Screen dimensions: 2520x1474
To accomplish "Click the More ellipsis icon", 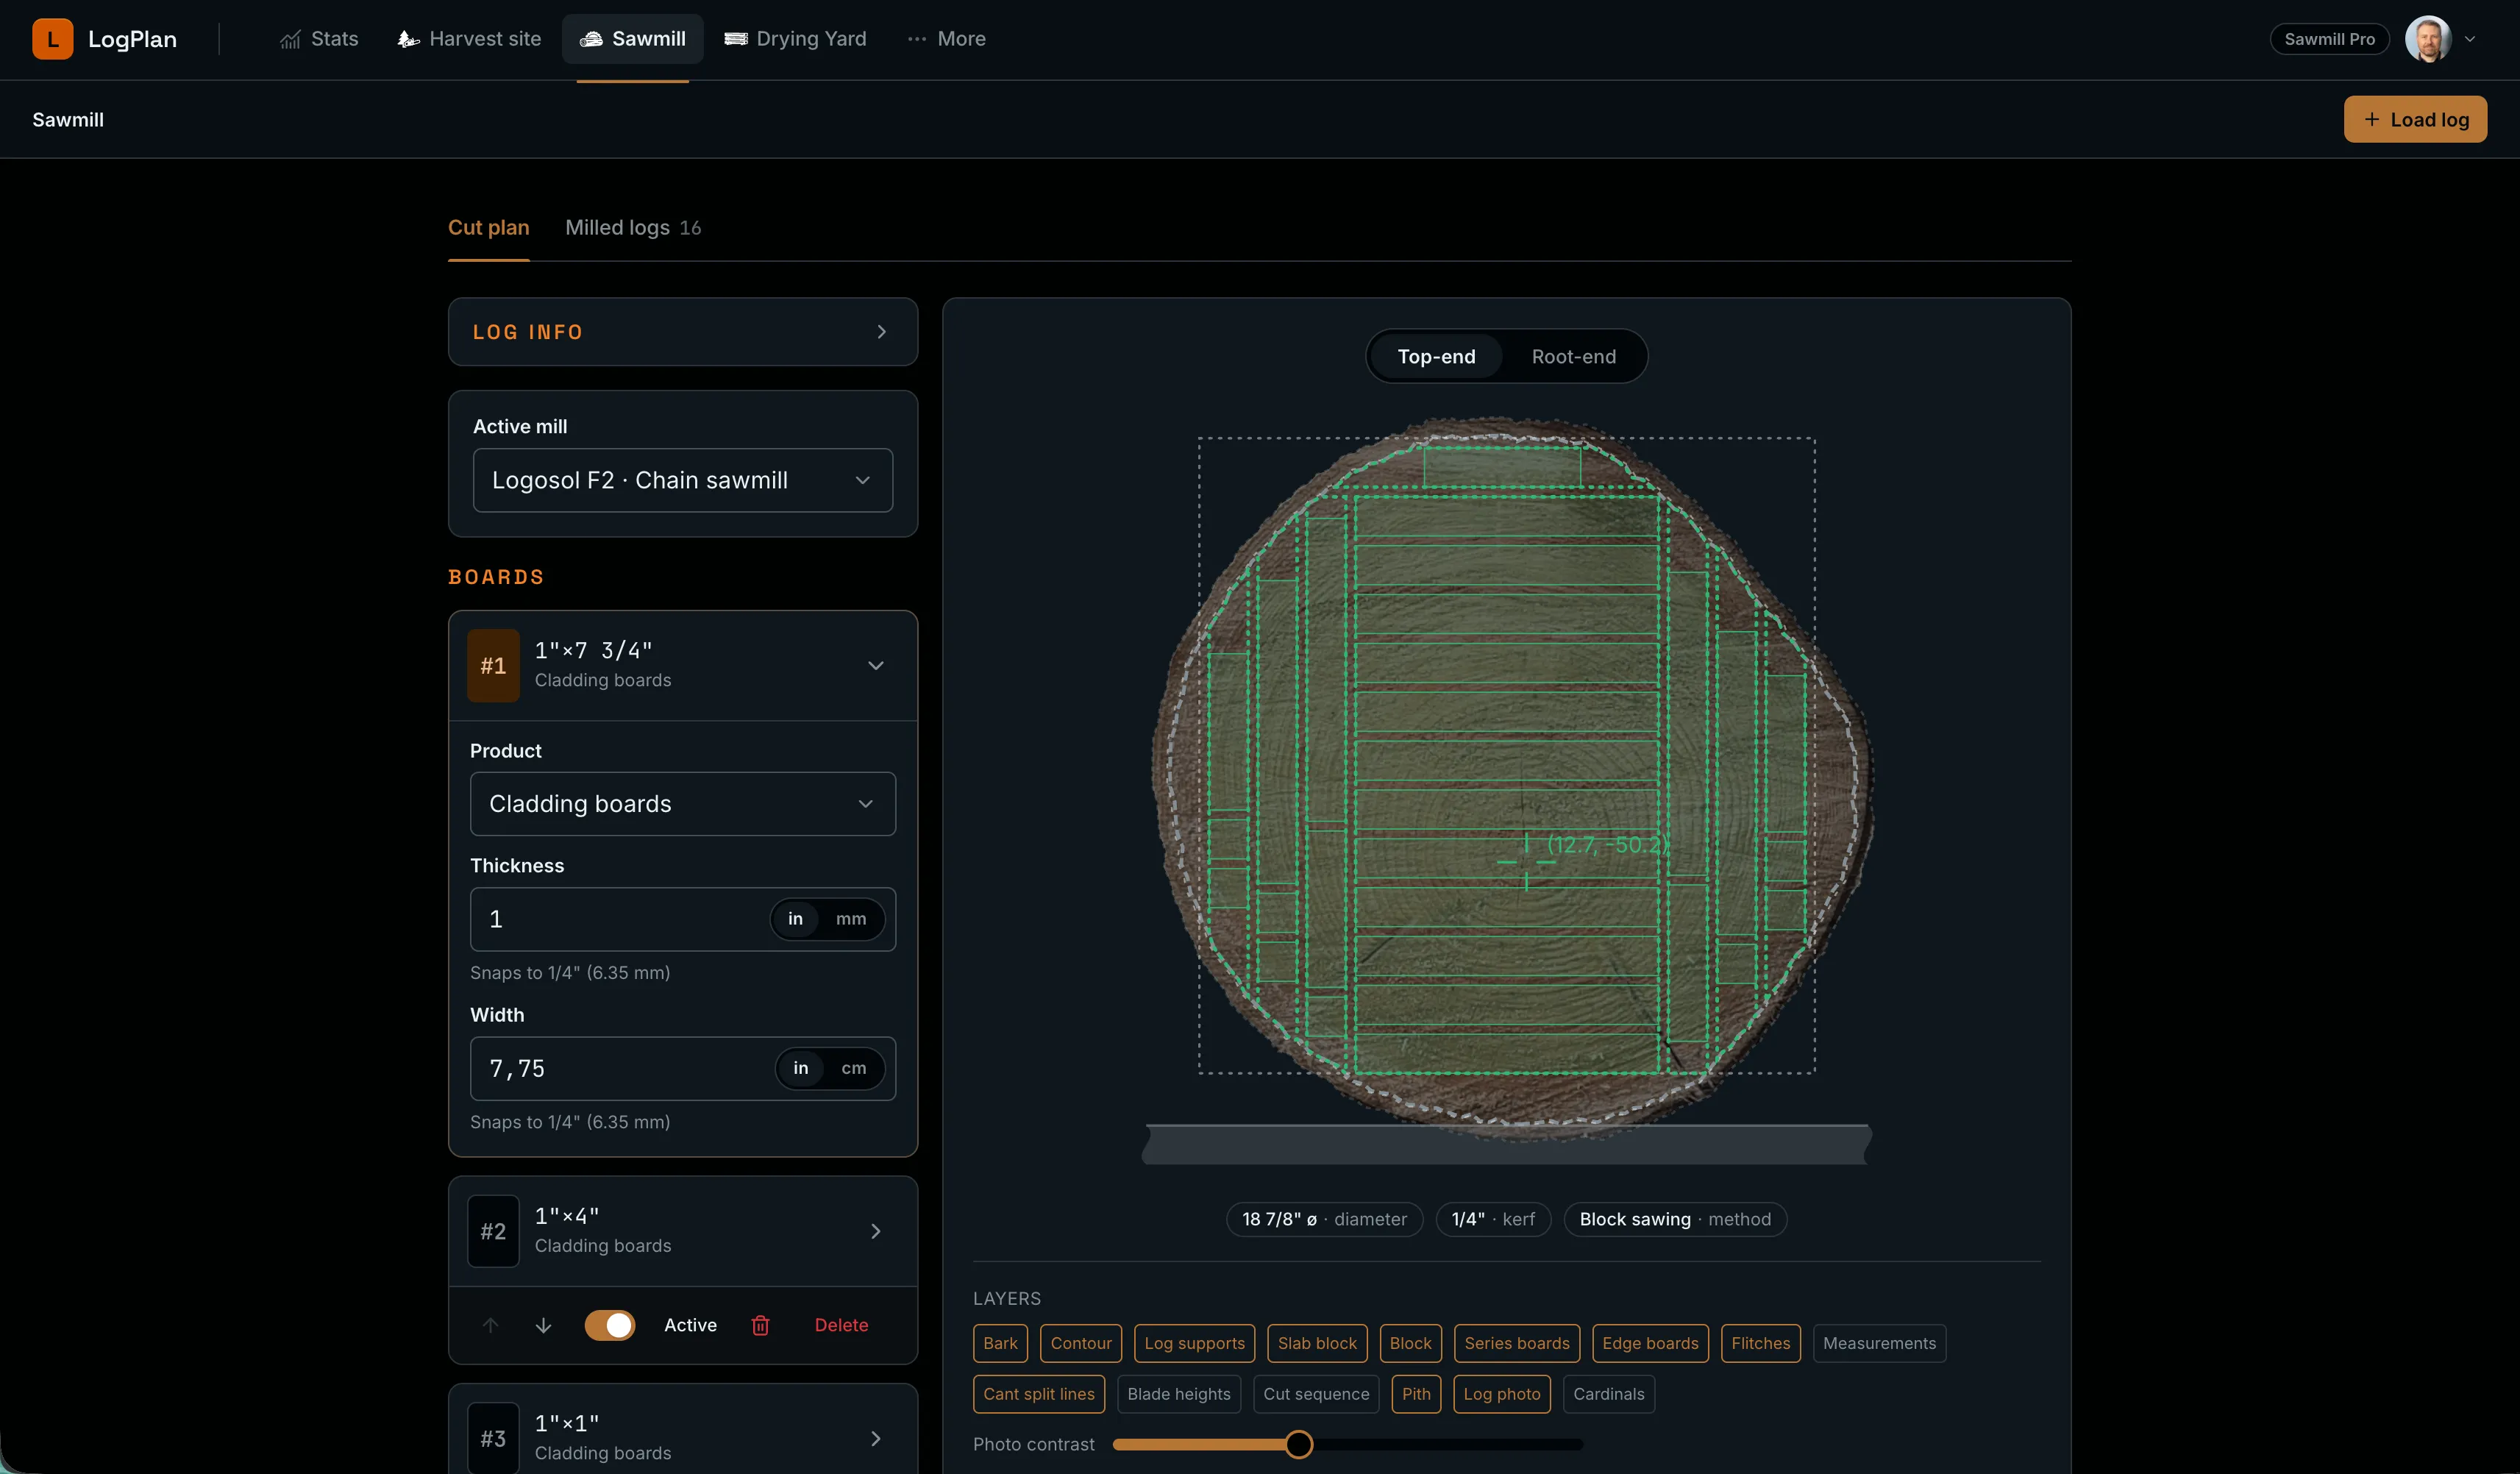I will (917, 39).
